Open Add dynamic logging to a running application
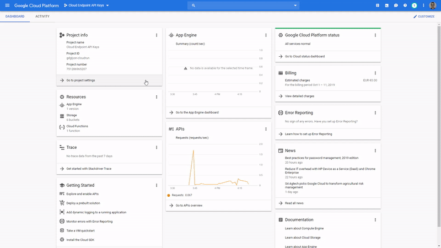441x248 pixels. [96, 212]
